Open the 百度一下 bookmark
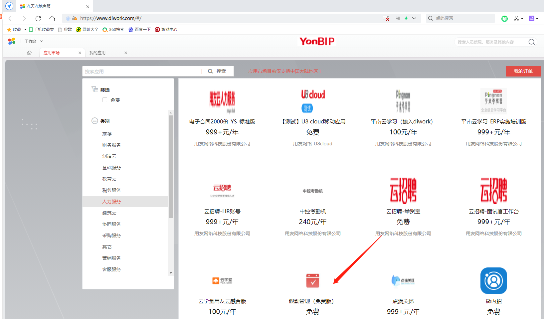The width and height of the screenshot is (544, 319). click(x=139, y=30)
